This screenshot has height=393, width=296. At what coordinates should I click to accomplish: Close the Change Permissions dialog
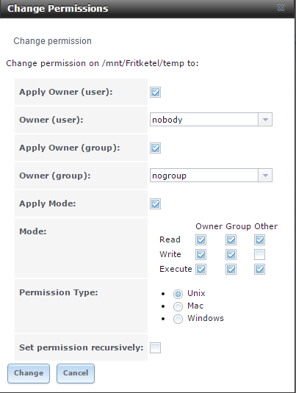tap(281, 8)
